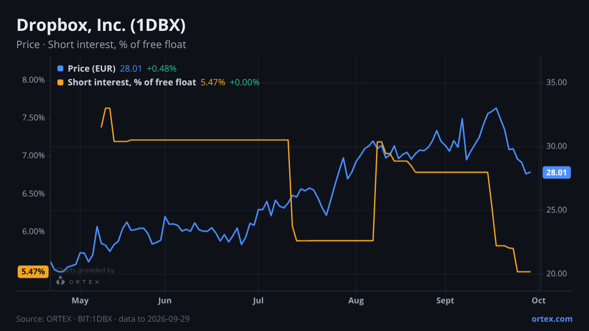Click the Jun label on the time axis
The image size is (589, 331).
click(165, 301)
